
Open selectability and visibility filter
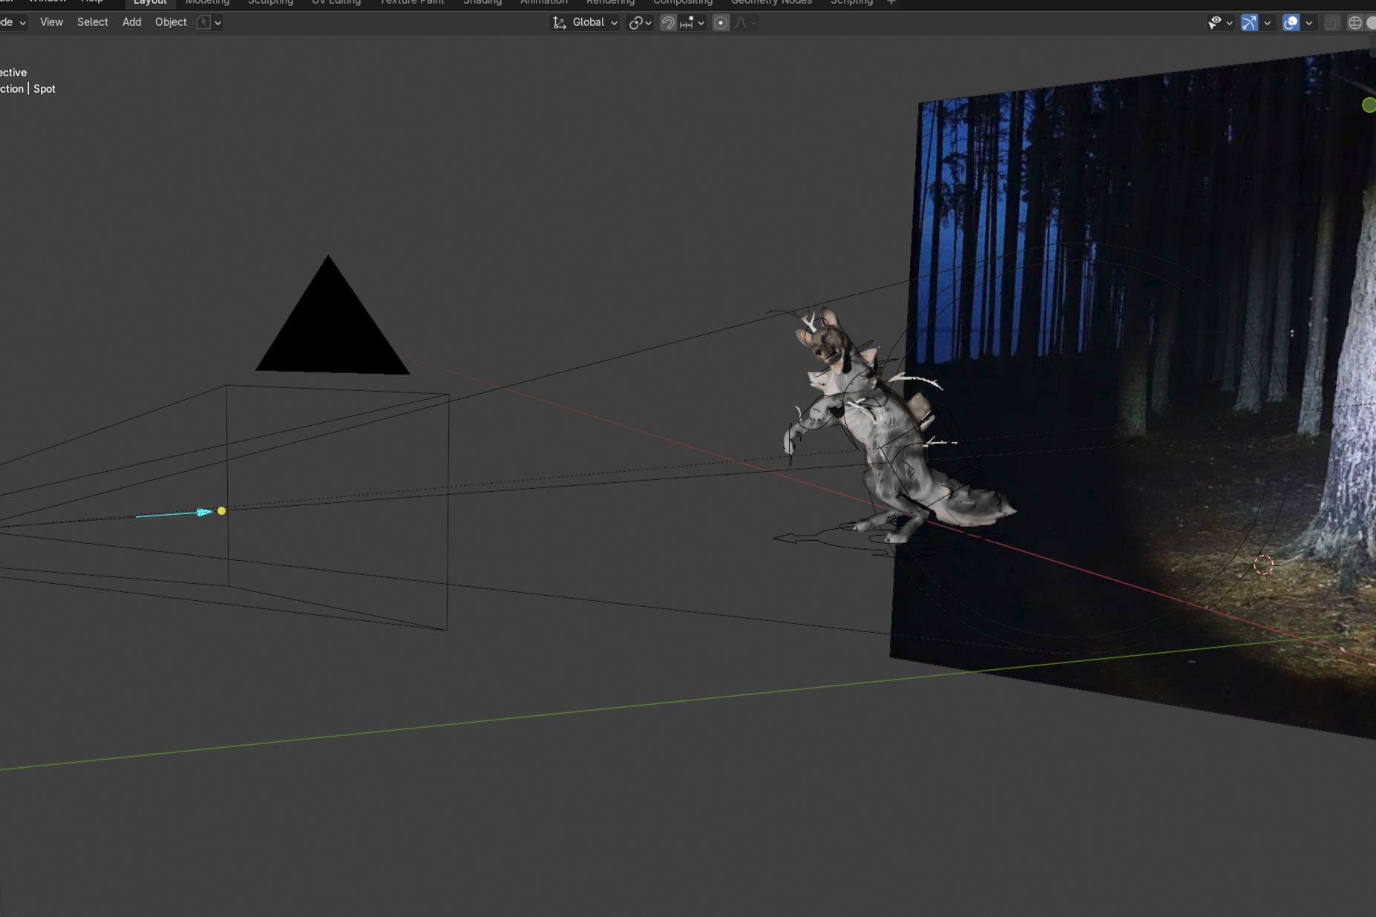tap(1219, 23)
